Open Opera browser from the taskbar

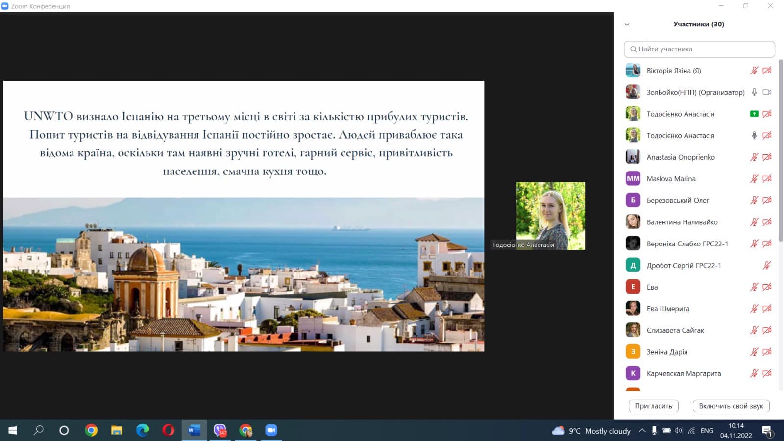[168, 430]
